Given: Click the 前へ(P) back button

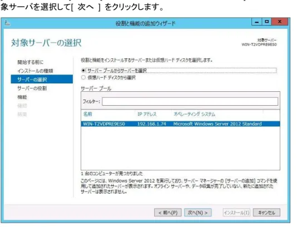Looking at the screenshot, I should pyautogui.click(x=168, y=213).
